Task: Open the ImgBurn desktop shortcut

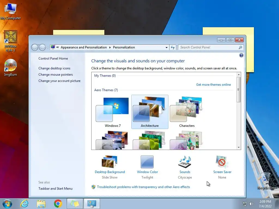Action: coord(11,67)
